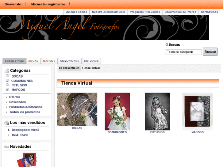Open MARCOS in the Categorías sidebar
The height and width of the screenshot is (167, 223).
18,90
